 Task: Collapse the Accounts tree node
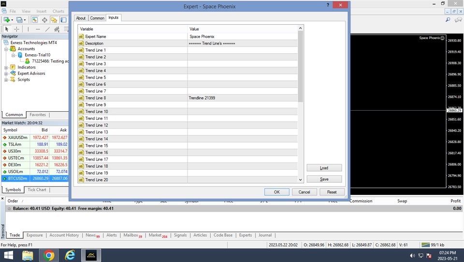pos(6,49)
